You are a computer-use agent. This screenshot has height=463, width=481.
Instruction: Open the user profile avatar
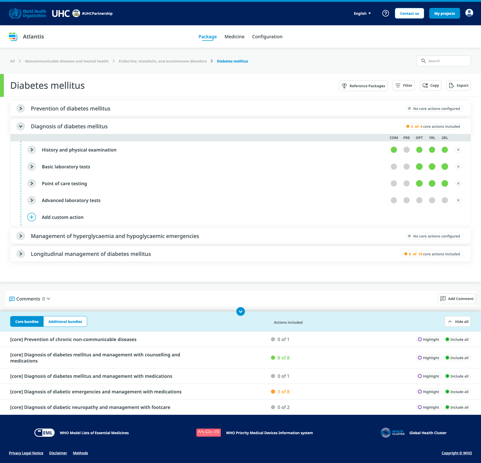[469, 13]
